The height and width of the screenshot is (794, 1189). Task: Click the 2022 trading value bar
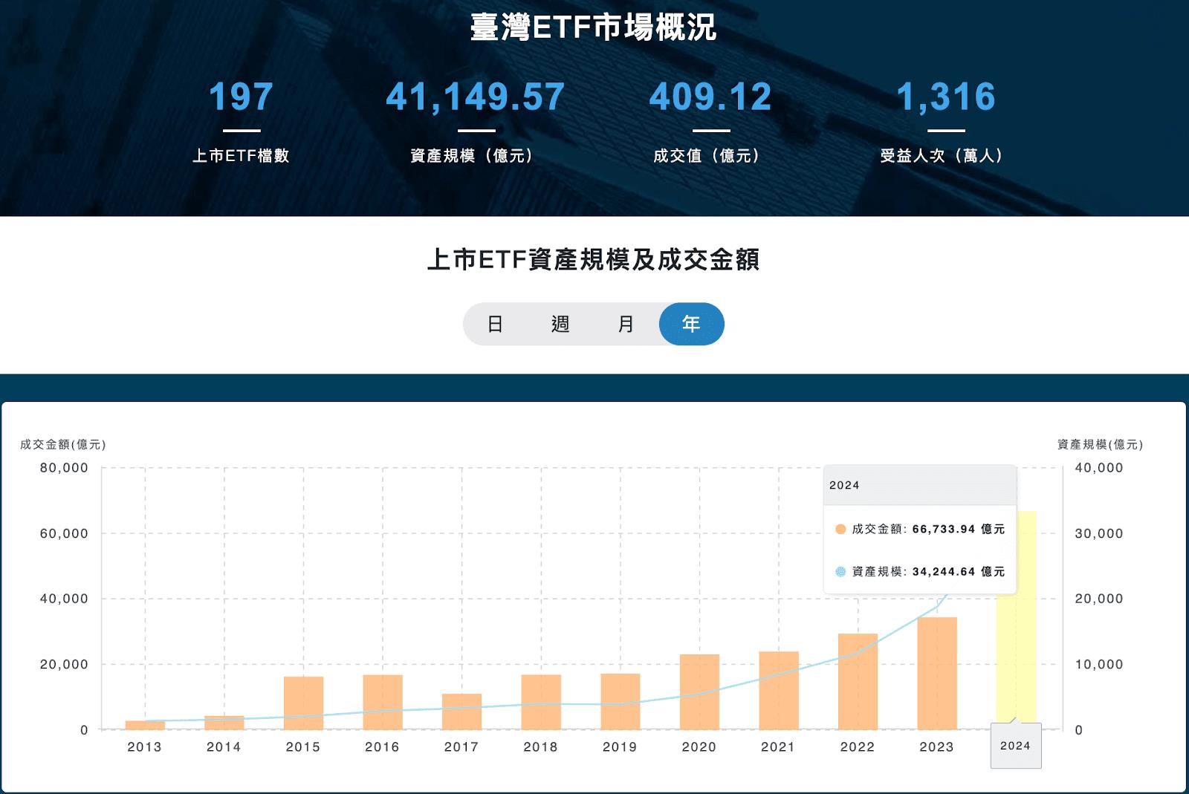pos(858,681)
